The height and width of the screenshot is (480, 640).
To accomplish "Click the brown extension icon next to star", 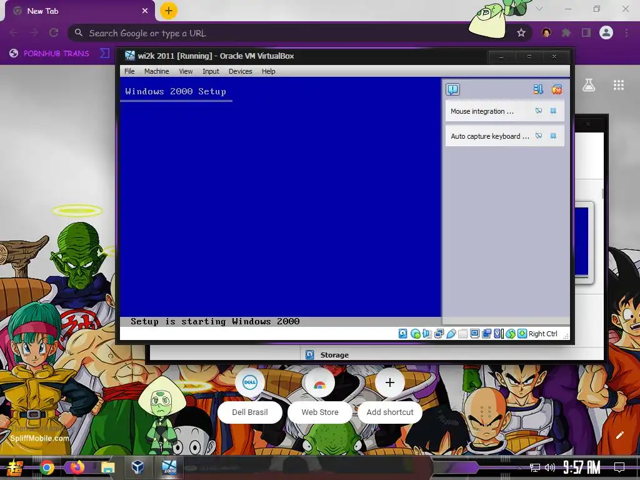I will pyautogui.click(x=546, y=32).
